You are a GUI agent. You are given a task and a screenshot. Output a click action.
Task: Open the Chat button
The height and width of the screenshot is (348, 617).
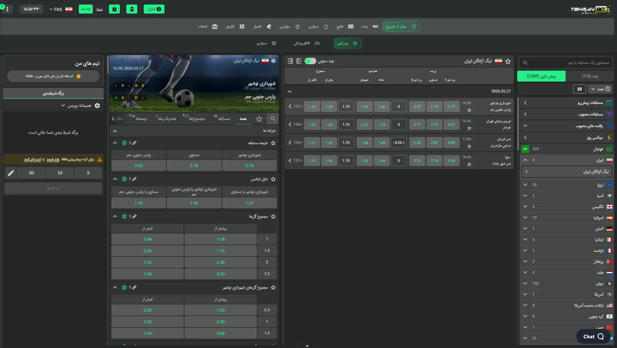click(x=593, y=337)
